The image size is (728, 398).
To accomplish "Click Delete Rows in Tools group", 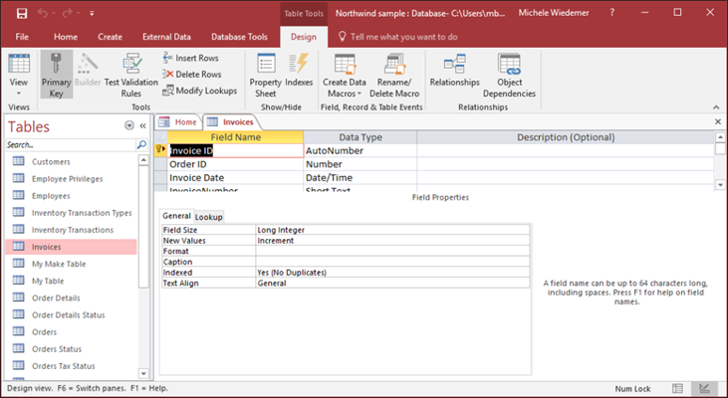I will (192, 75).
